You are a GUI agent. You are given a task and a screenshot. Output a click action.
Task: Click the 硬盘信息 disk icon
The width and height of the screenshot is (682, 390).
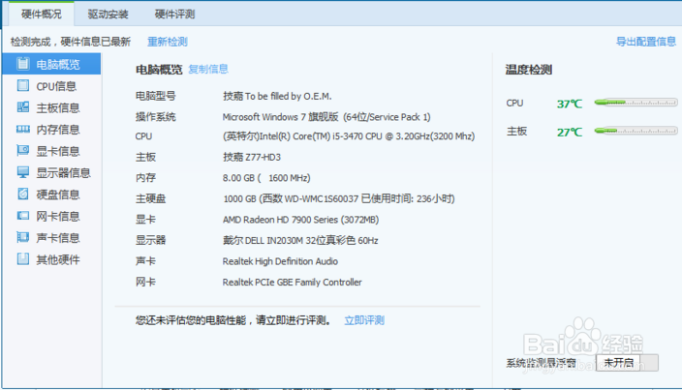tap(23, 195)
